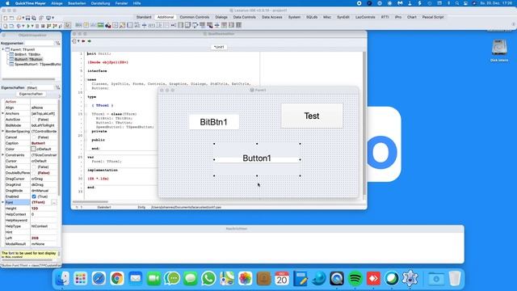This screenshot has height=291, width=517.
Task: Open Finder from the Dock
Action: pyautogui.click(x=62, y=279)
